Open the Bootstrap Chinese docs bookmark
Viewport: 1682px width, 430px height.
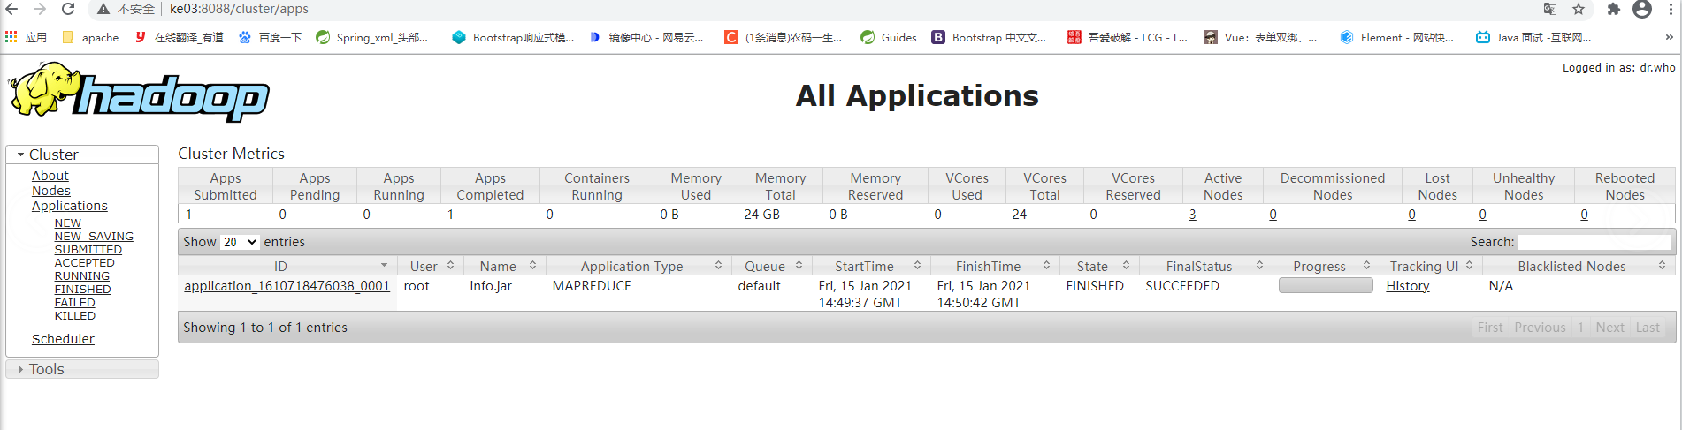tap(989, 37)
